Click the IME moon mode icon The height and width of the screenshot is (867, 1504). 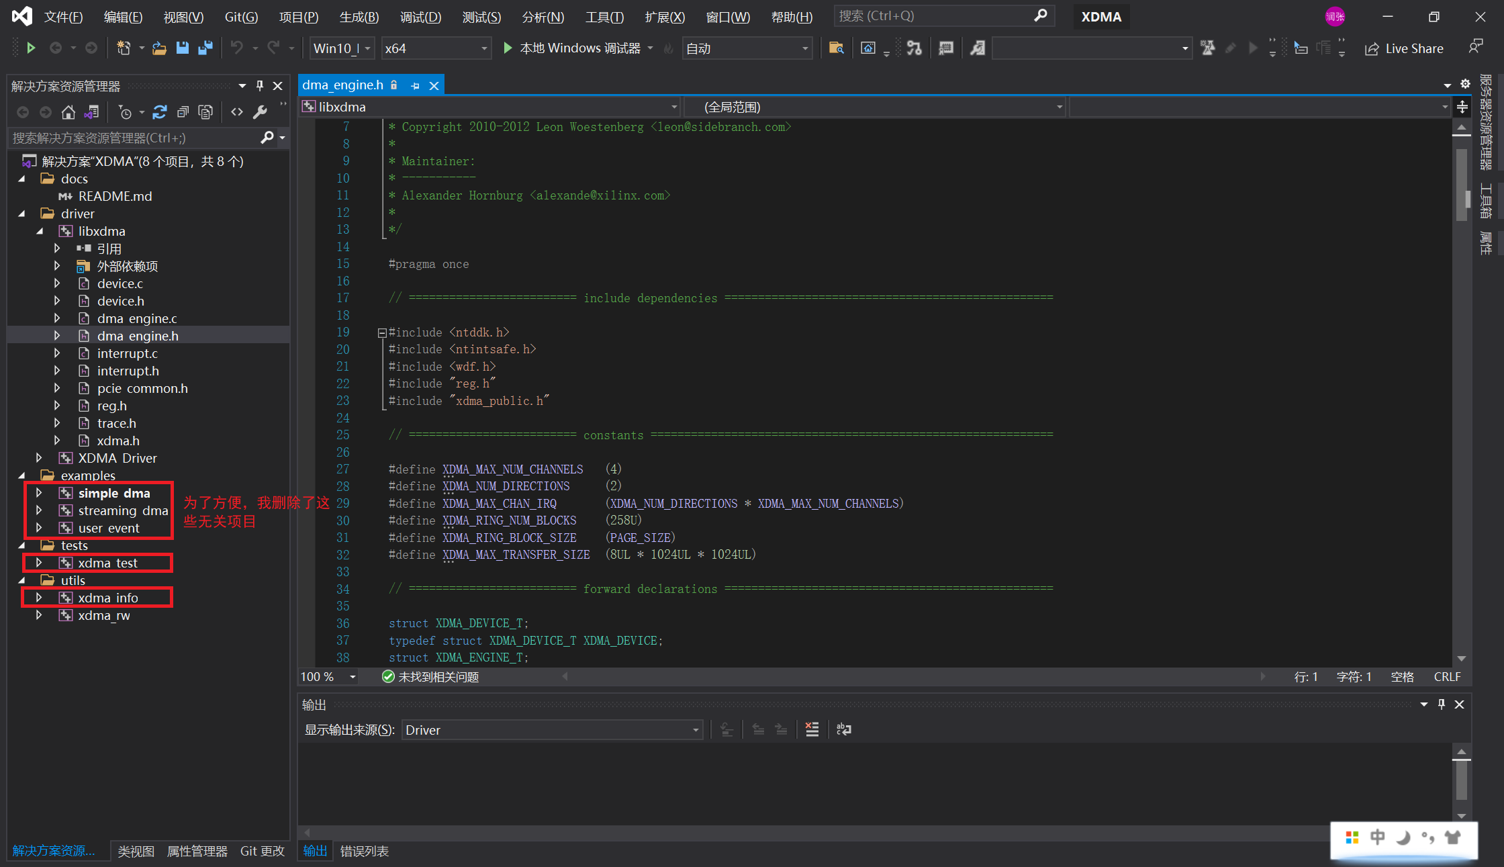[1403, 837]
